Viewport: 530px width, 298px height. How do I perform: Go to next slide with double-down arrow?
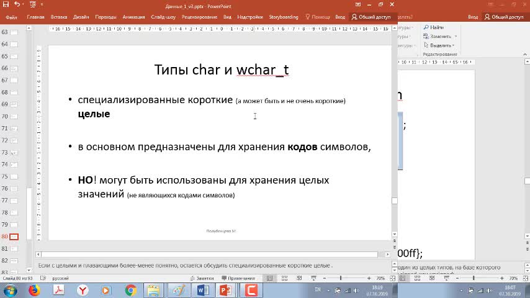(x=395, y=247)
